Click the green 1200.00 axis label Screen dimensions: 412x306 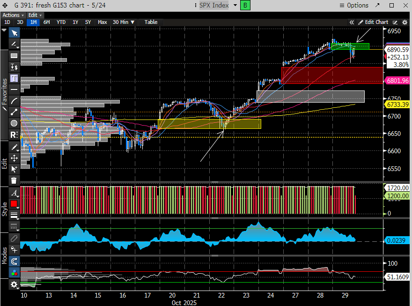pos(397,196)
